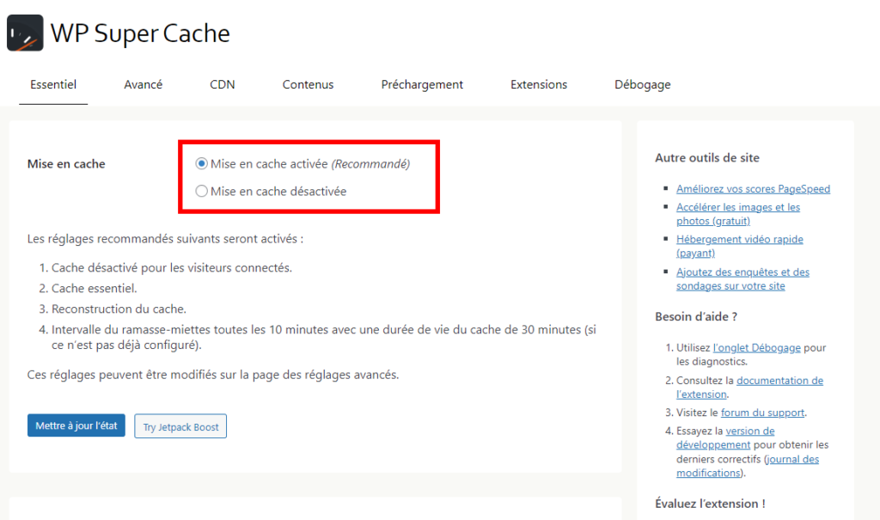
Task: Click Mettre à jour l'état button
Action: click(76, 425)
